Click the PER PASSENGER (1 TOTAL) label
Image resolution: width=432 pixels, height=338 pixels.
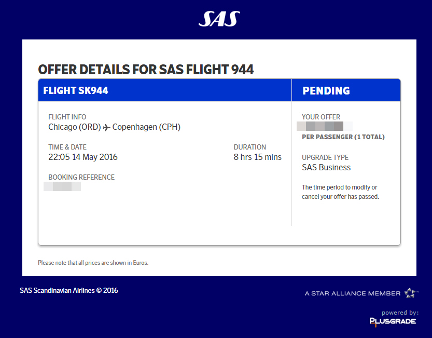pos(343,137)
